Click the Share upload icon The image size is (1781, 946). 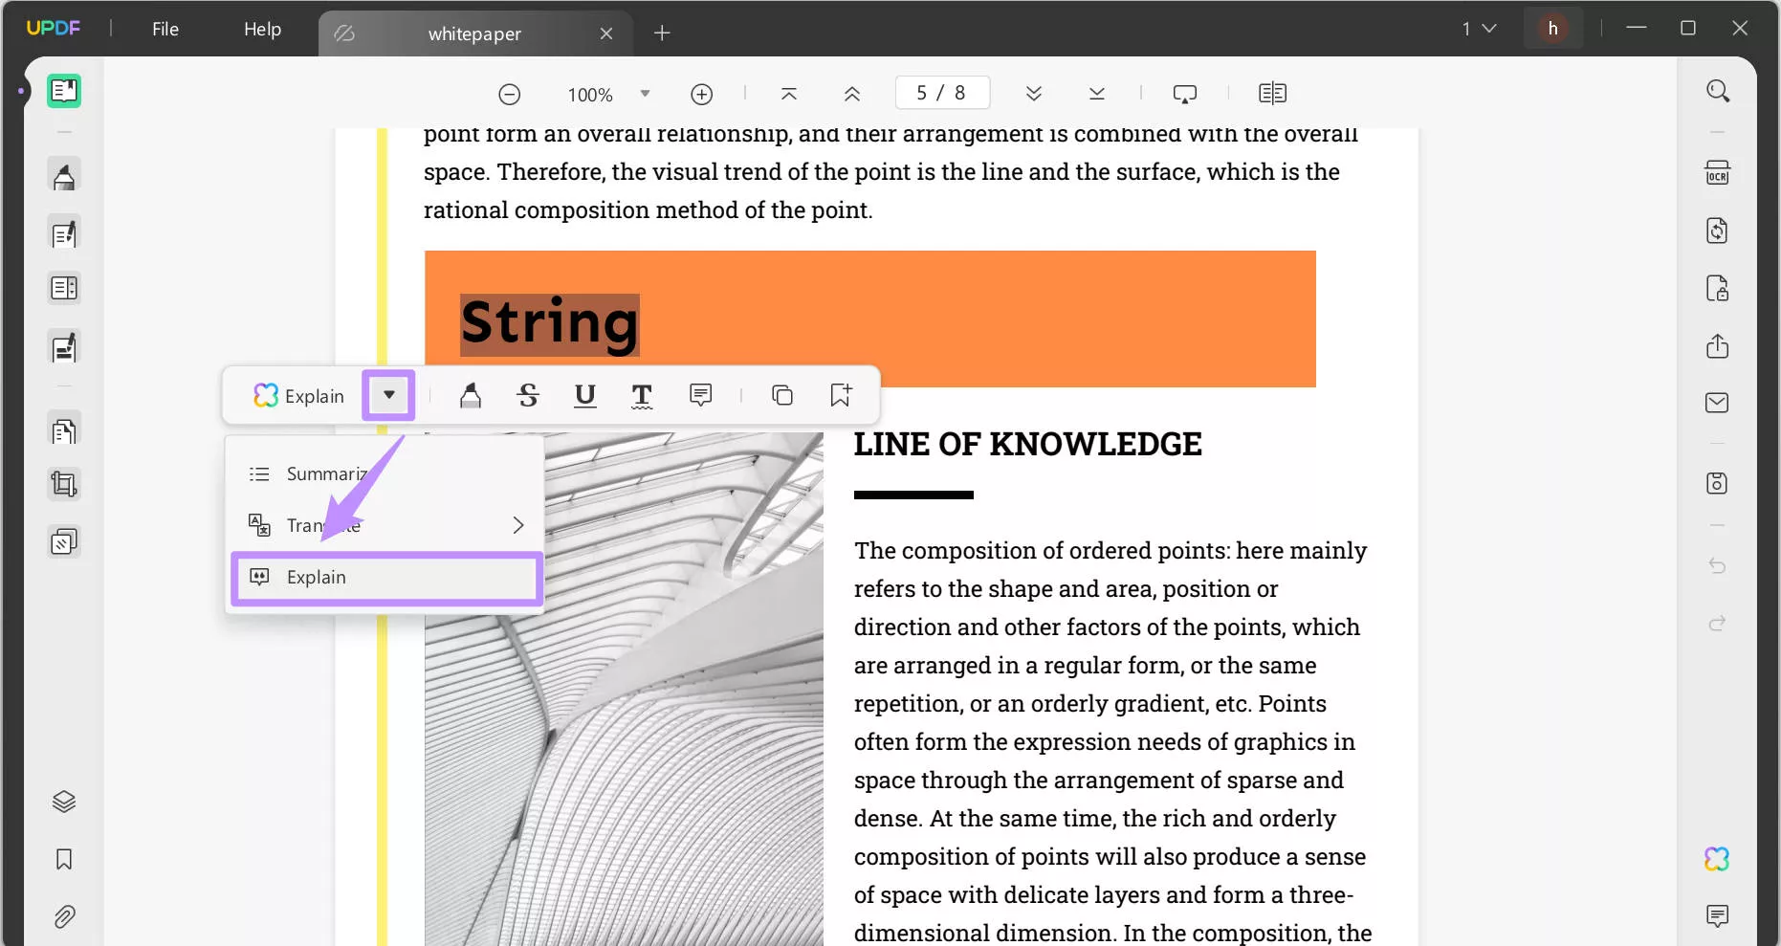pyautogui.click(x=1718, y=345)
